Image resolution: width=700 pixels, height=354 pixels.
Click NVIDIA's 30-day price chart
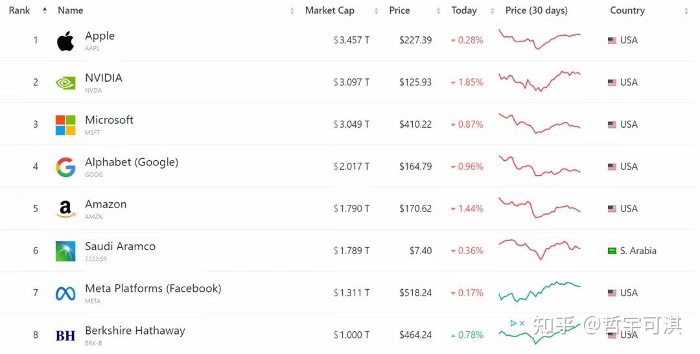[x=539, y=82]
